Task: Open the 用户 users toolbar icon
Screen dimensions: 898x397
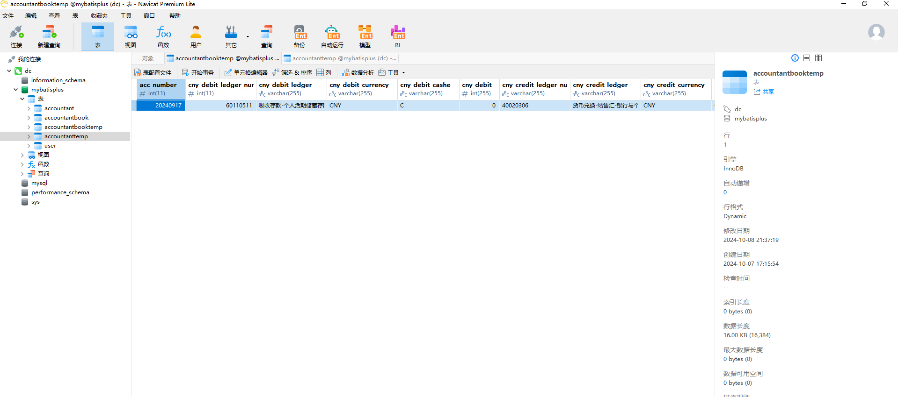Action: pos(196,36)
